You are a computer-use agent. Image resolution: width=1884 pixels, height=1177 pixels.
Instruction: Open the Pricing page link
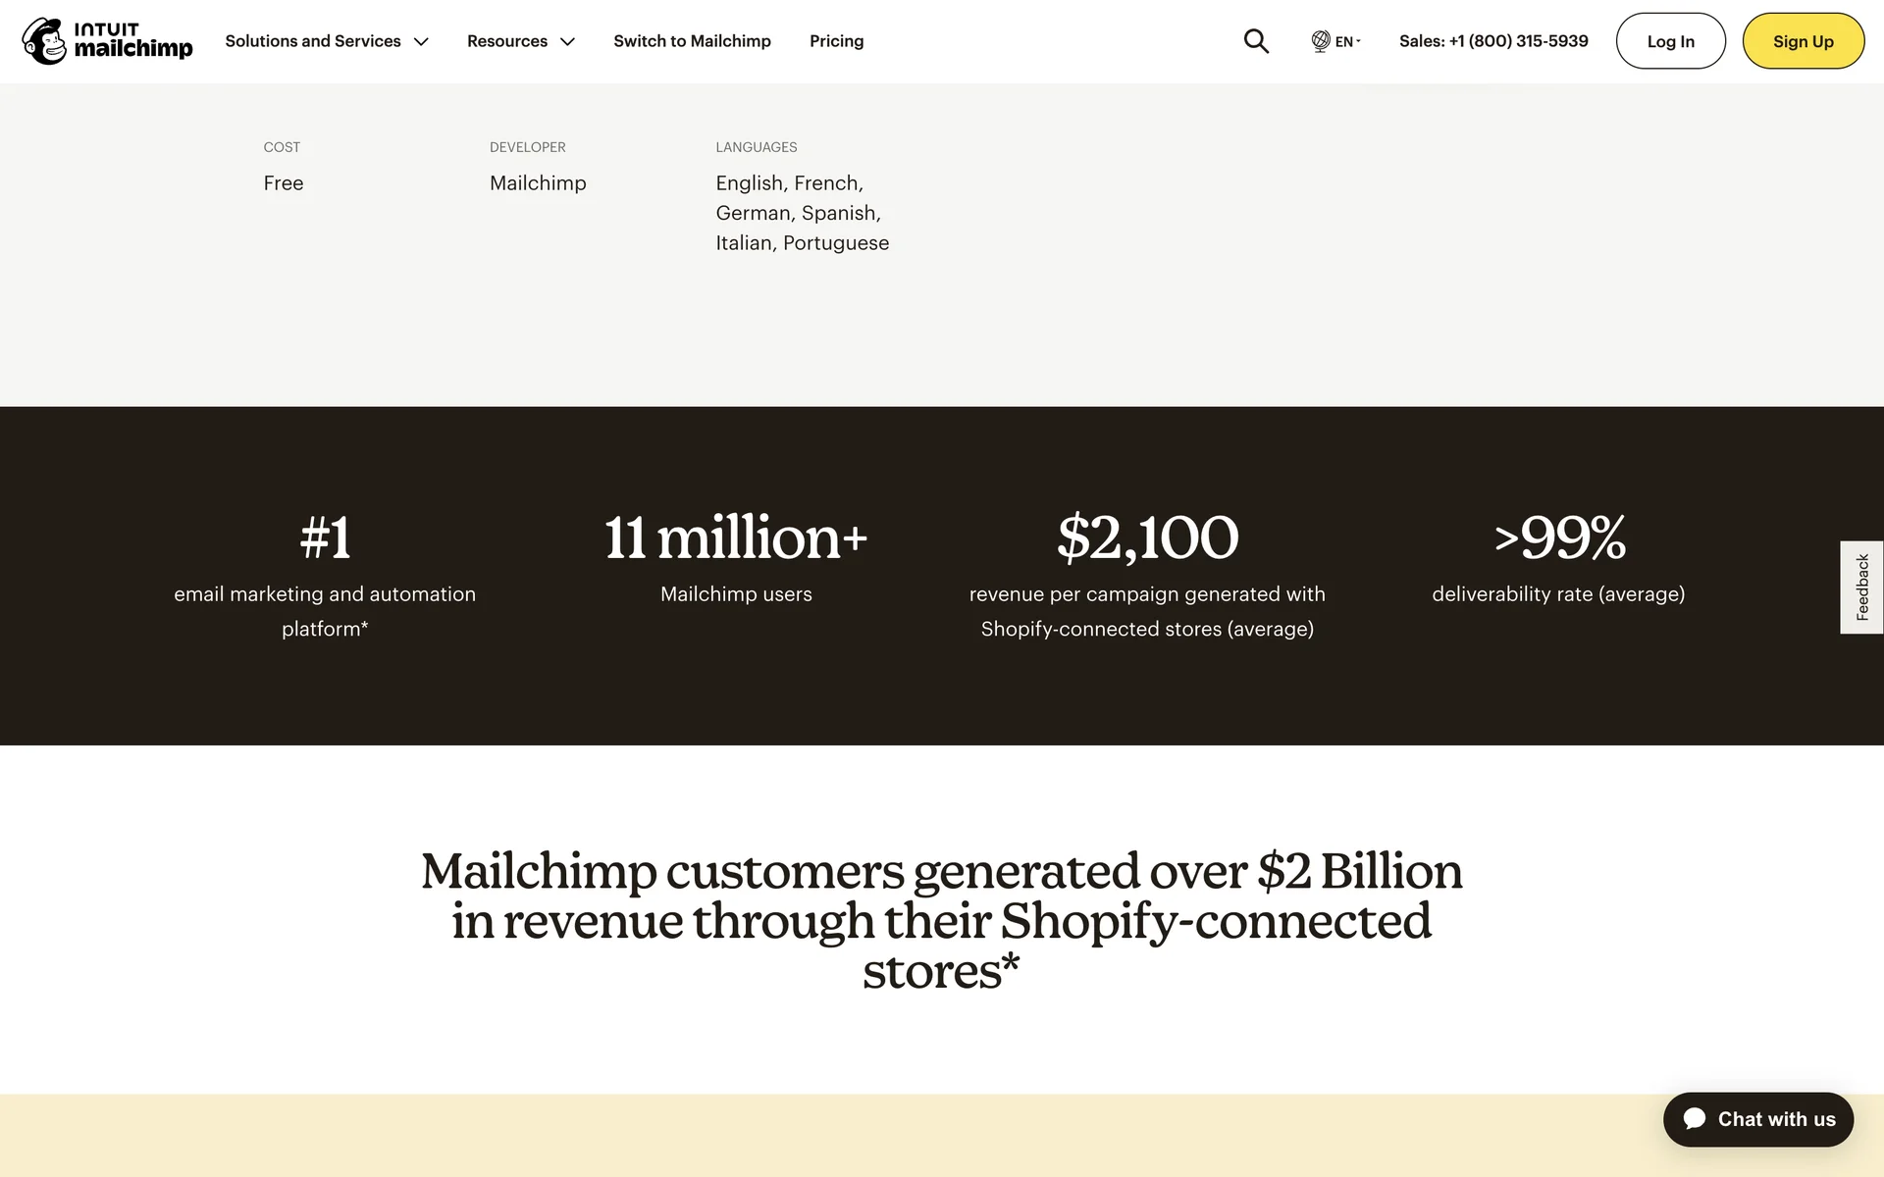coord(836,41)
